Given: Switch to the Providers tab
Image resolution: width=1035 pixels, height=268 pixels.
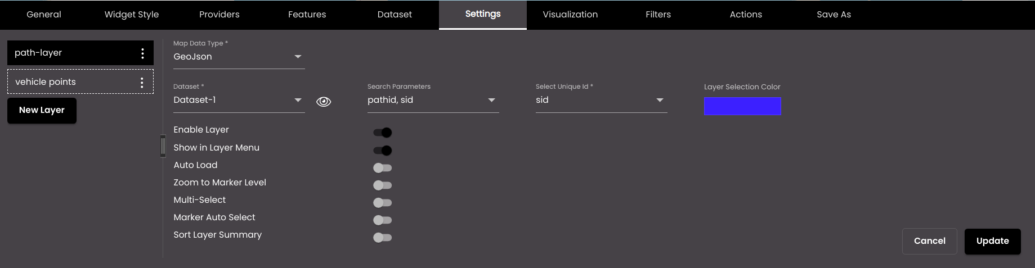Looking at the screenshot, I should click(219, 15).
